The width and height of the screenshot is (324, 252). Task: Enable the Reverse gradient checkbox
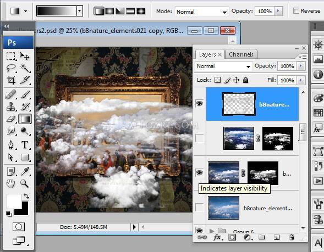click(x=296, y=10)
